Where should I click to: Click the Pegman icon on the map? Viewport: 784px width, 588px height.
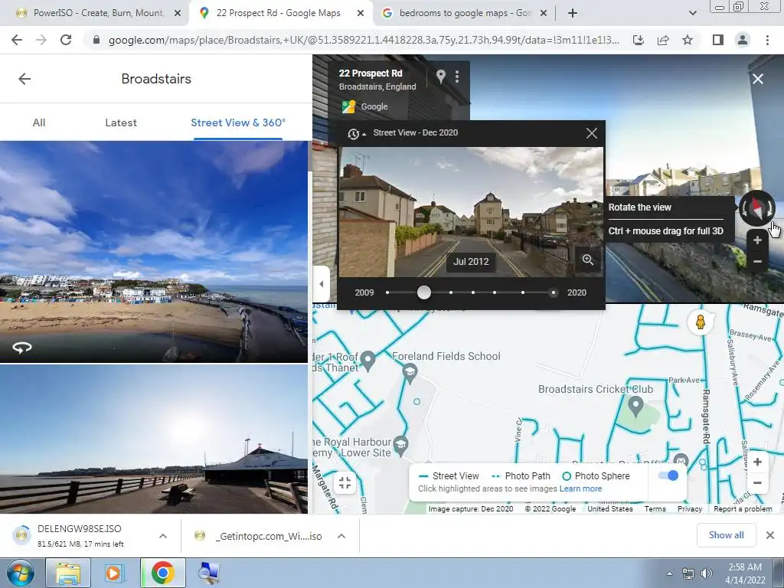click(x=701, y=322)
